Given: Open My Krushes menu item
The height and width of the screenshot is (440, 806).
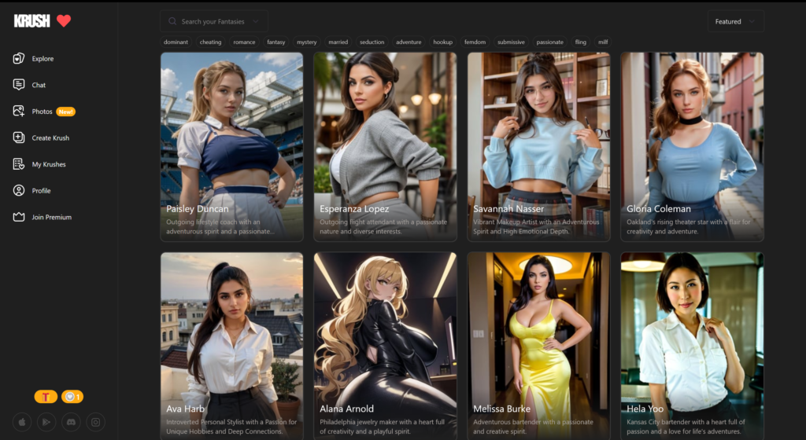Looking at the screenshot, I should pyautogui.click(x=49, y=164).
